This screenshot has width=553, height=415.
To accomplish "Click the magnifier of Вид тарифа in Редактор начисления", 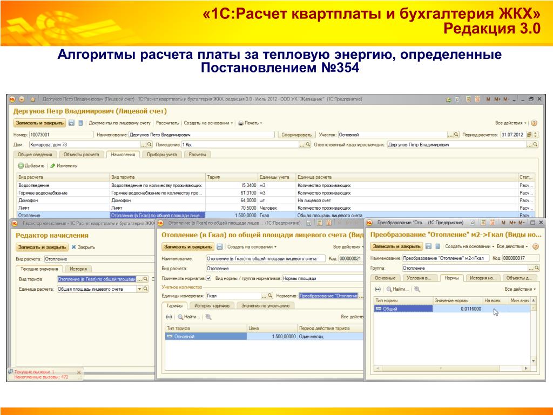I will pos(145,279).
